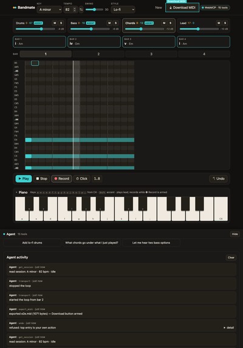Select the Drums track card by its name
Viewport: 243px width, 348px height.
[20, 23]
